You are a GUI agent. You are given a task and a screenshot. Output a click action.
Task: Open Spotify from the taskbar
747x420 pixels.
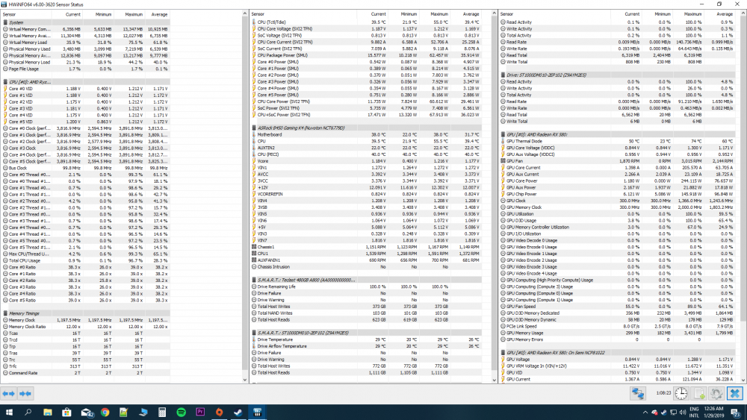[181, 413]
